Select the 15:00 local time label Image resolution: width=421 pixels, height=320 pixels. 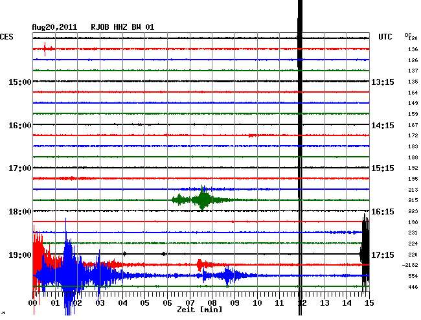pos(20,82)
